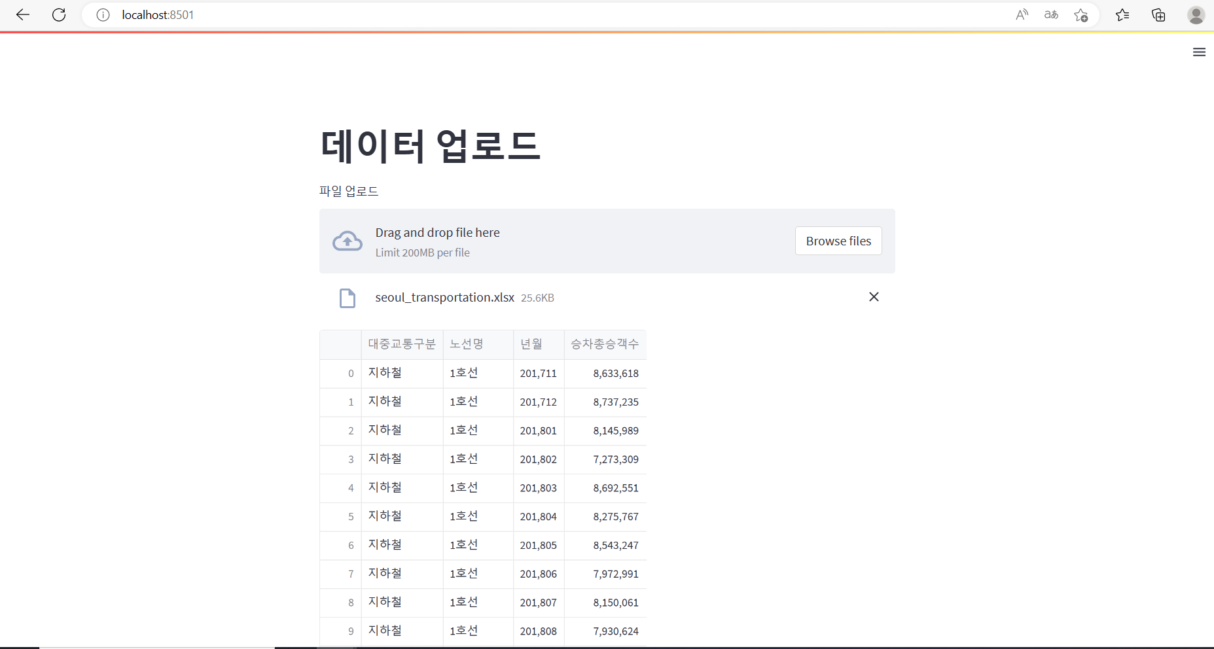Select the cell 7,972,991

[x=605, y=574]
